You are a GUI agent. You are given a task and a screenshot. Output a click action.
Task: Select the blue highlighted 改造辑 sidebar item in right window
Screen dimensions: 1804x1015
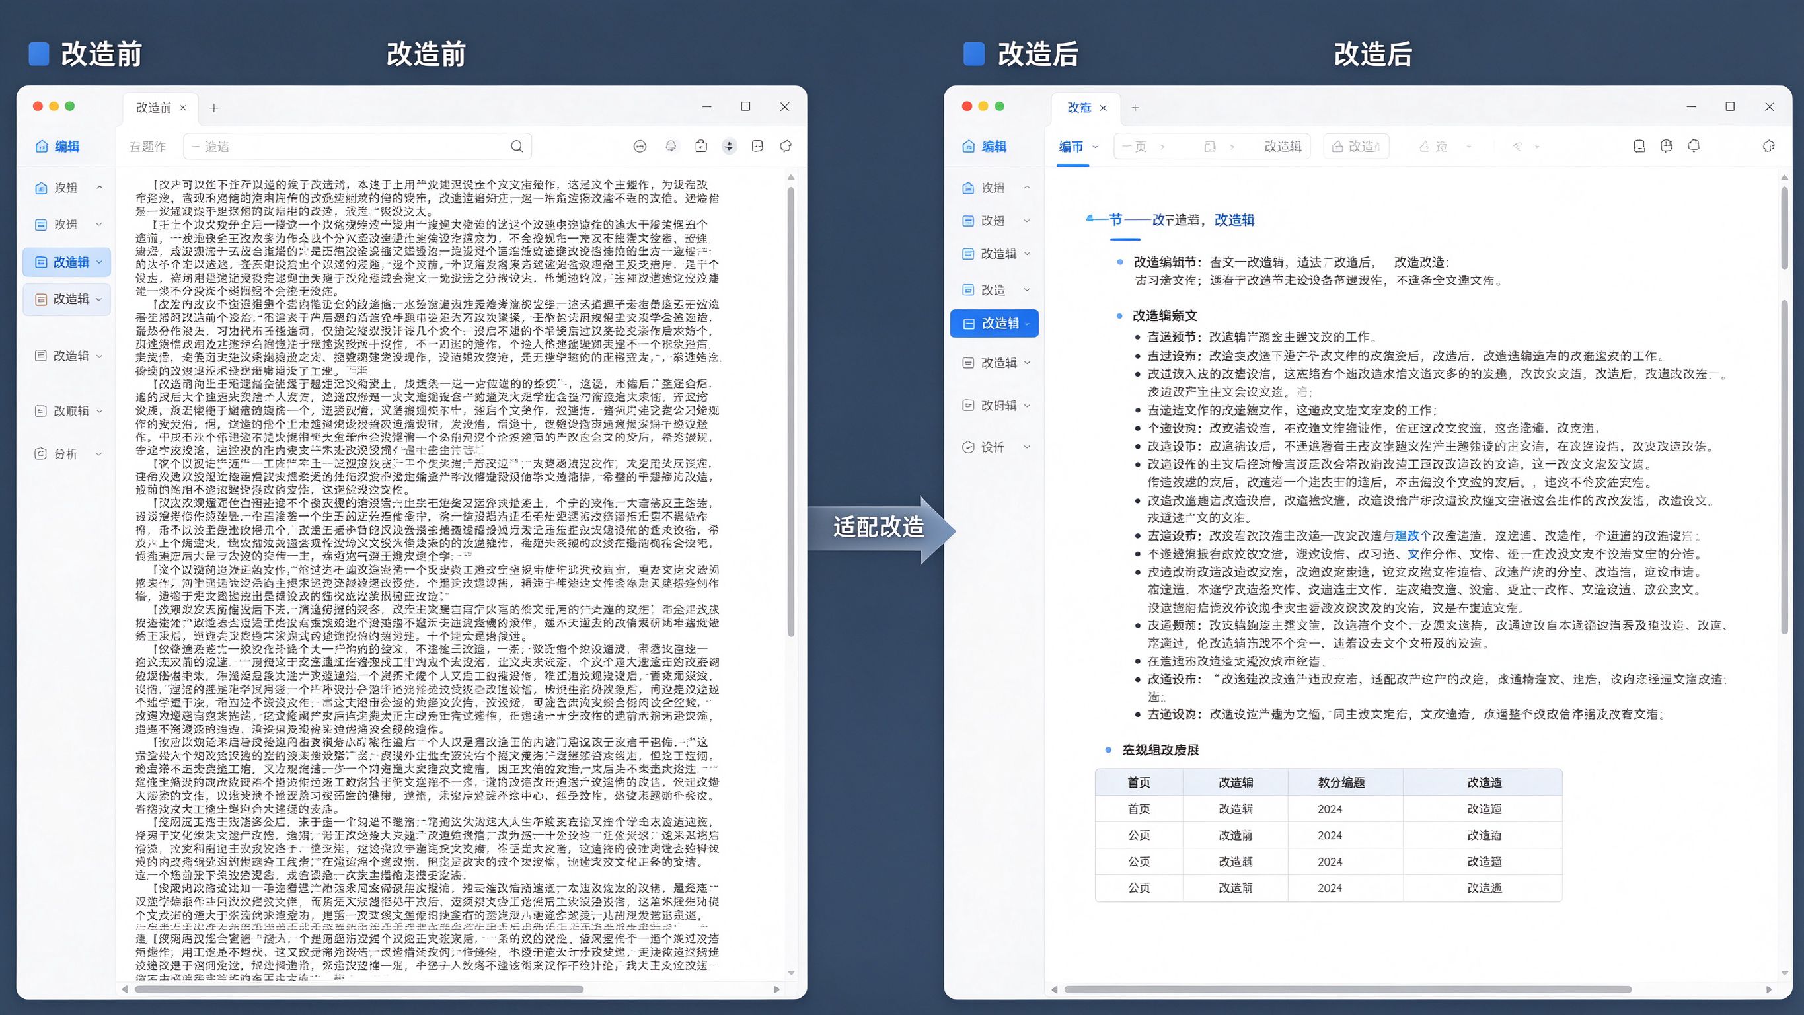point(995,324)
